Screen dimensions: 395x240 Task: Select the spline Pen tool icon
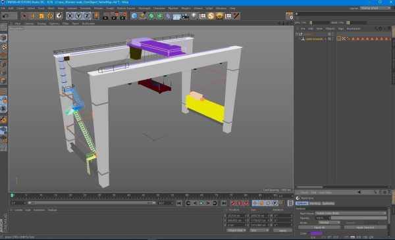tap(143, 16)
